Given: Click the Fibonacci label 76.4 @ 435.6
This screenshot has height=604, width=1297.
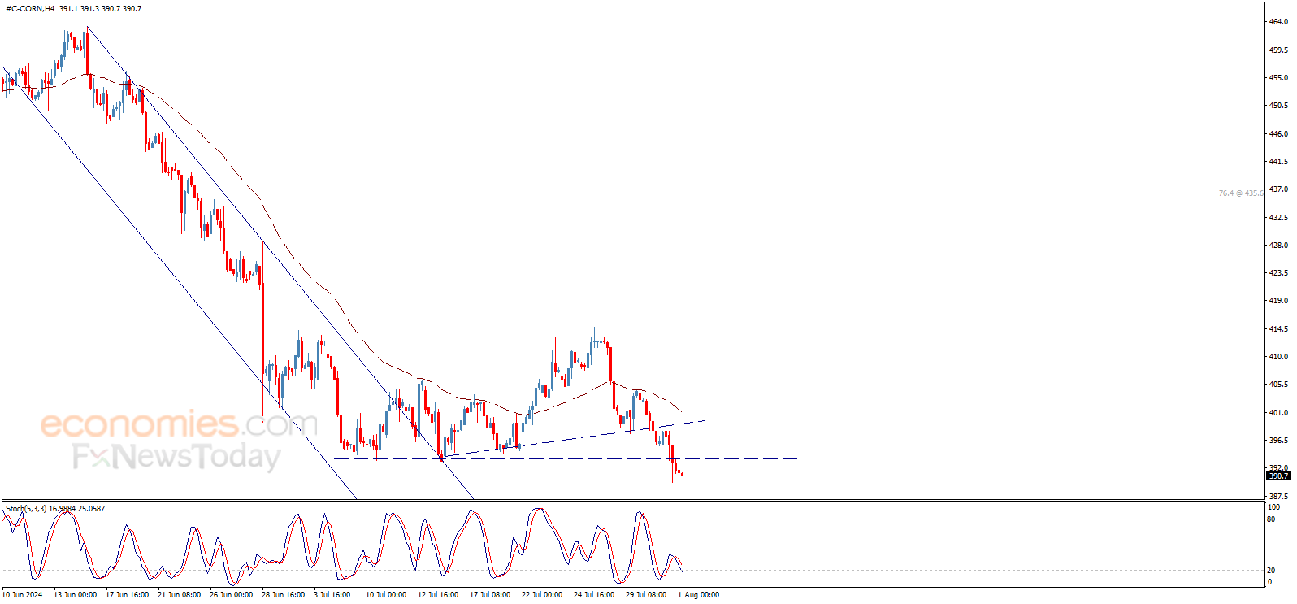Looking at the screenshot, I should coord(1241,193).
